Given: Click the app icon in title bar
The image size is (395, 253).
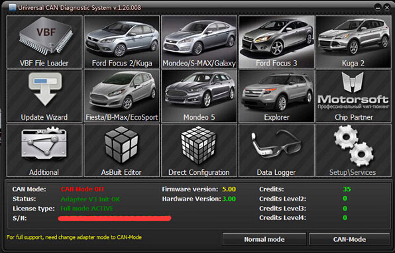Looking at the screenshot, I should 12,7.
